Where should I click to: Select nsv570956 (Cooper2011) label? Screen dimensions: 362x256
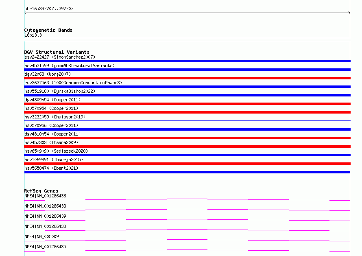click(x=51, y=125)
